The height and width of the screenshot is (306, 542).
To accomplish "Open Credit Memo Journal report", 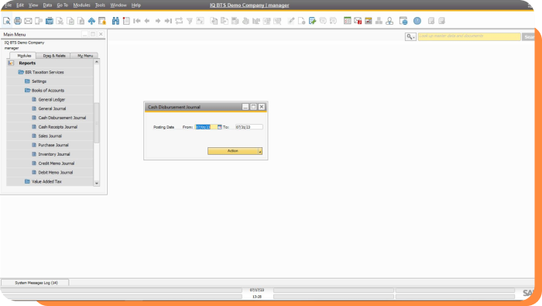I will click(x=56, y=163).
